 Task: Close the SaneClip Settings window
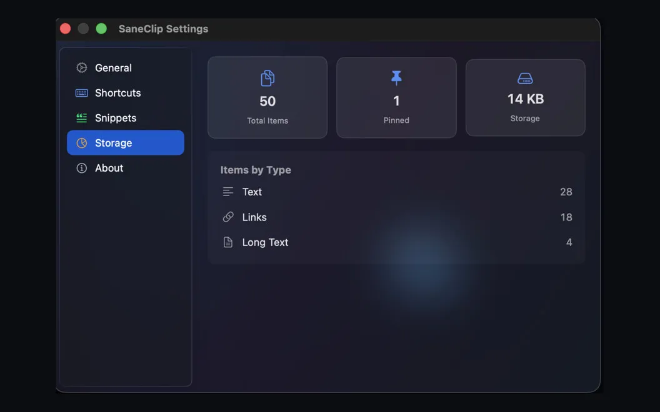click(x=65, y=29)
